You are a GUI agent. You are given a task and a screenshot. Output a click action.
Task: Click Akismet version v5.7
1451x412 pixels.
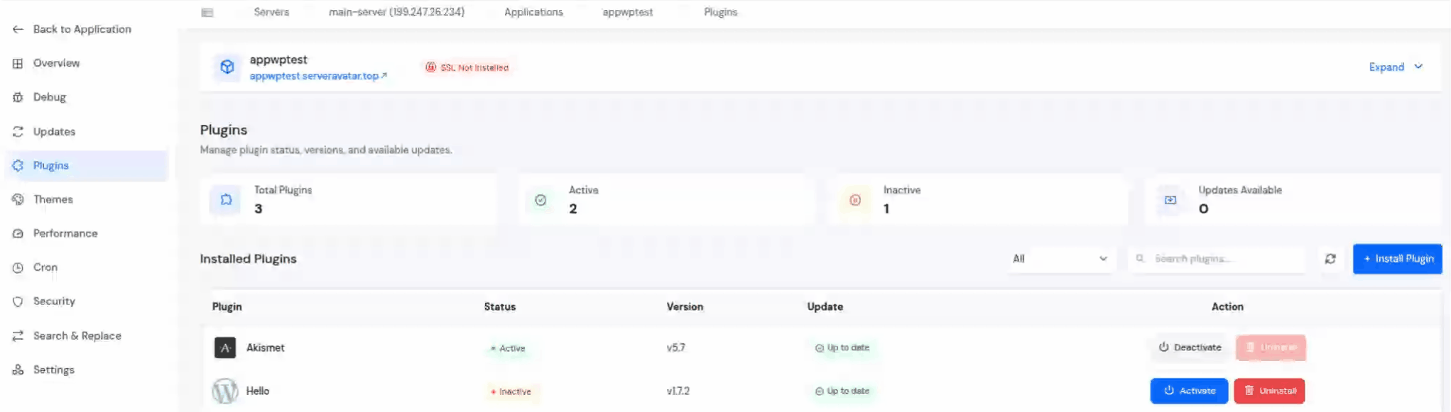[x=676, y=348]
